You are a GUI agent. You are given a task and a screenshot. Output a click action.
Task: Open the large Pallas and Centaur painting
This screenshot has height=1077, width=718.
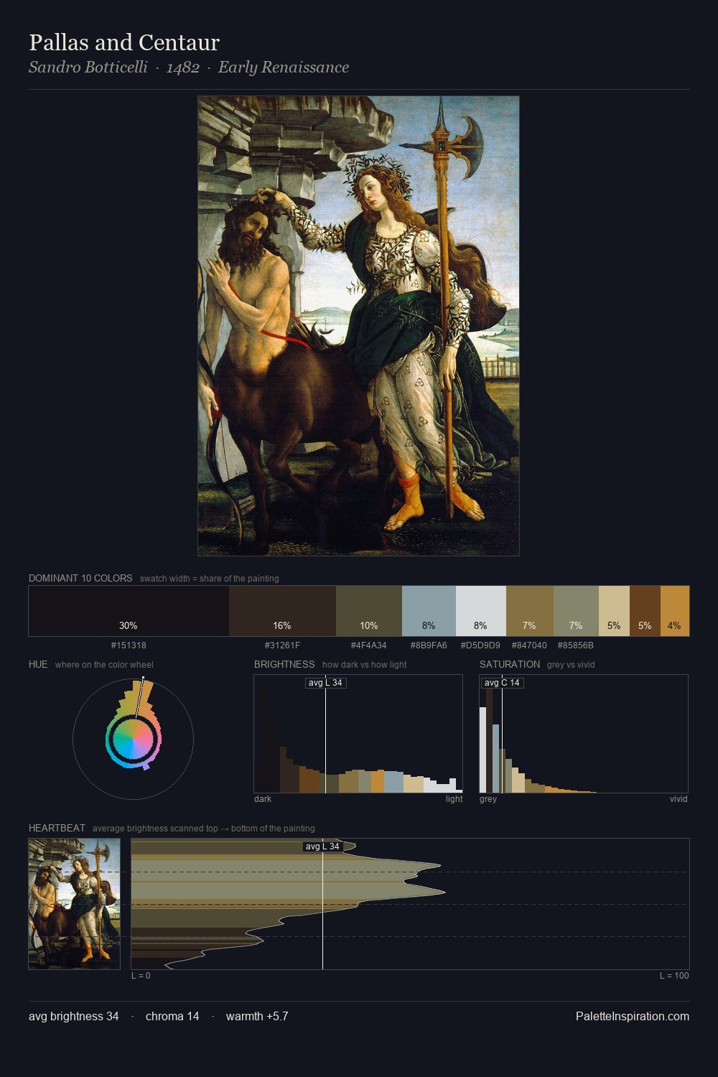(x=358, y=326)
